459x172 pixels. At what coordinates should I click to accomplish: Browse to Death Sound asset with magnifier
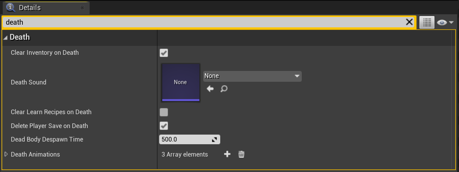tap(224, 89)
